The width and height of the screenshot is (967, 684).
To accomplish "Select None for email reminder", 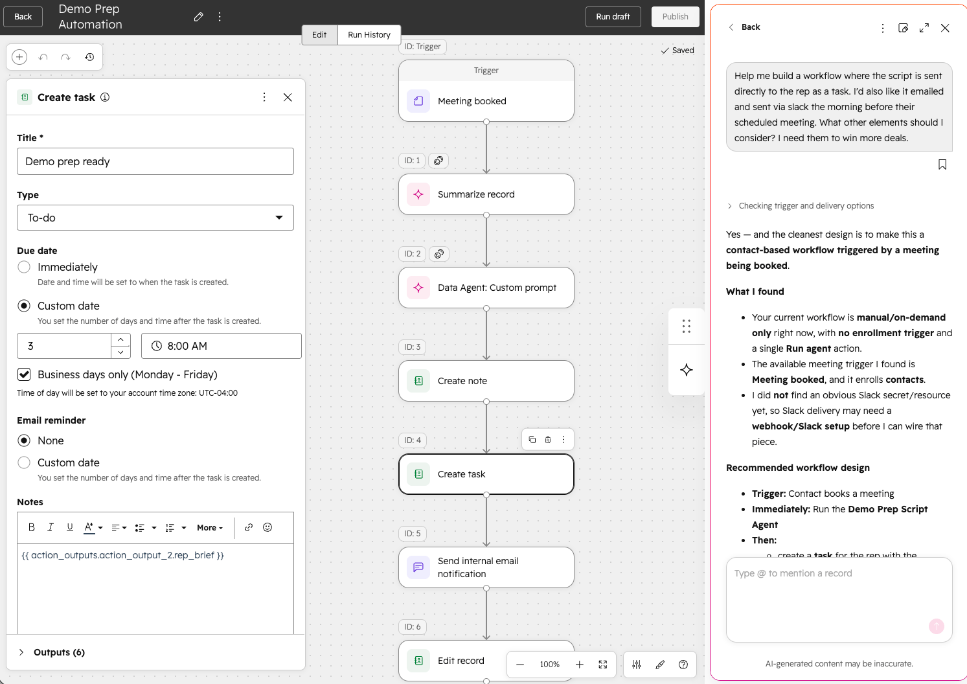I will tap(24, 440).
